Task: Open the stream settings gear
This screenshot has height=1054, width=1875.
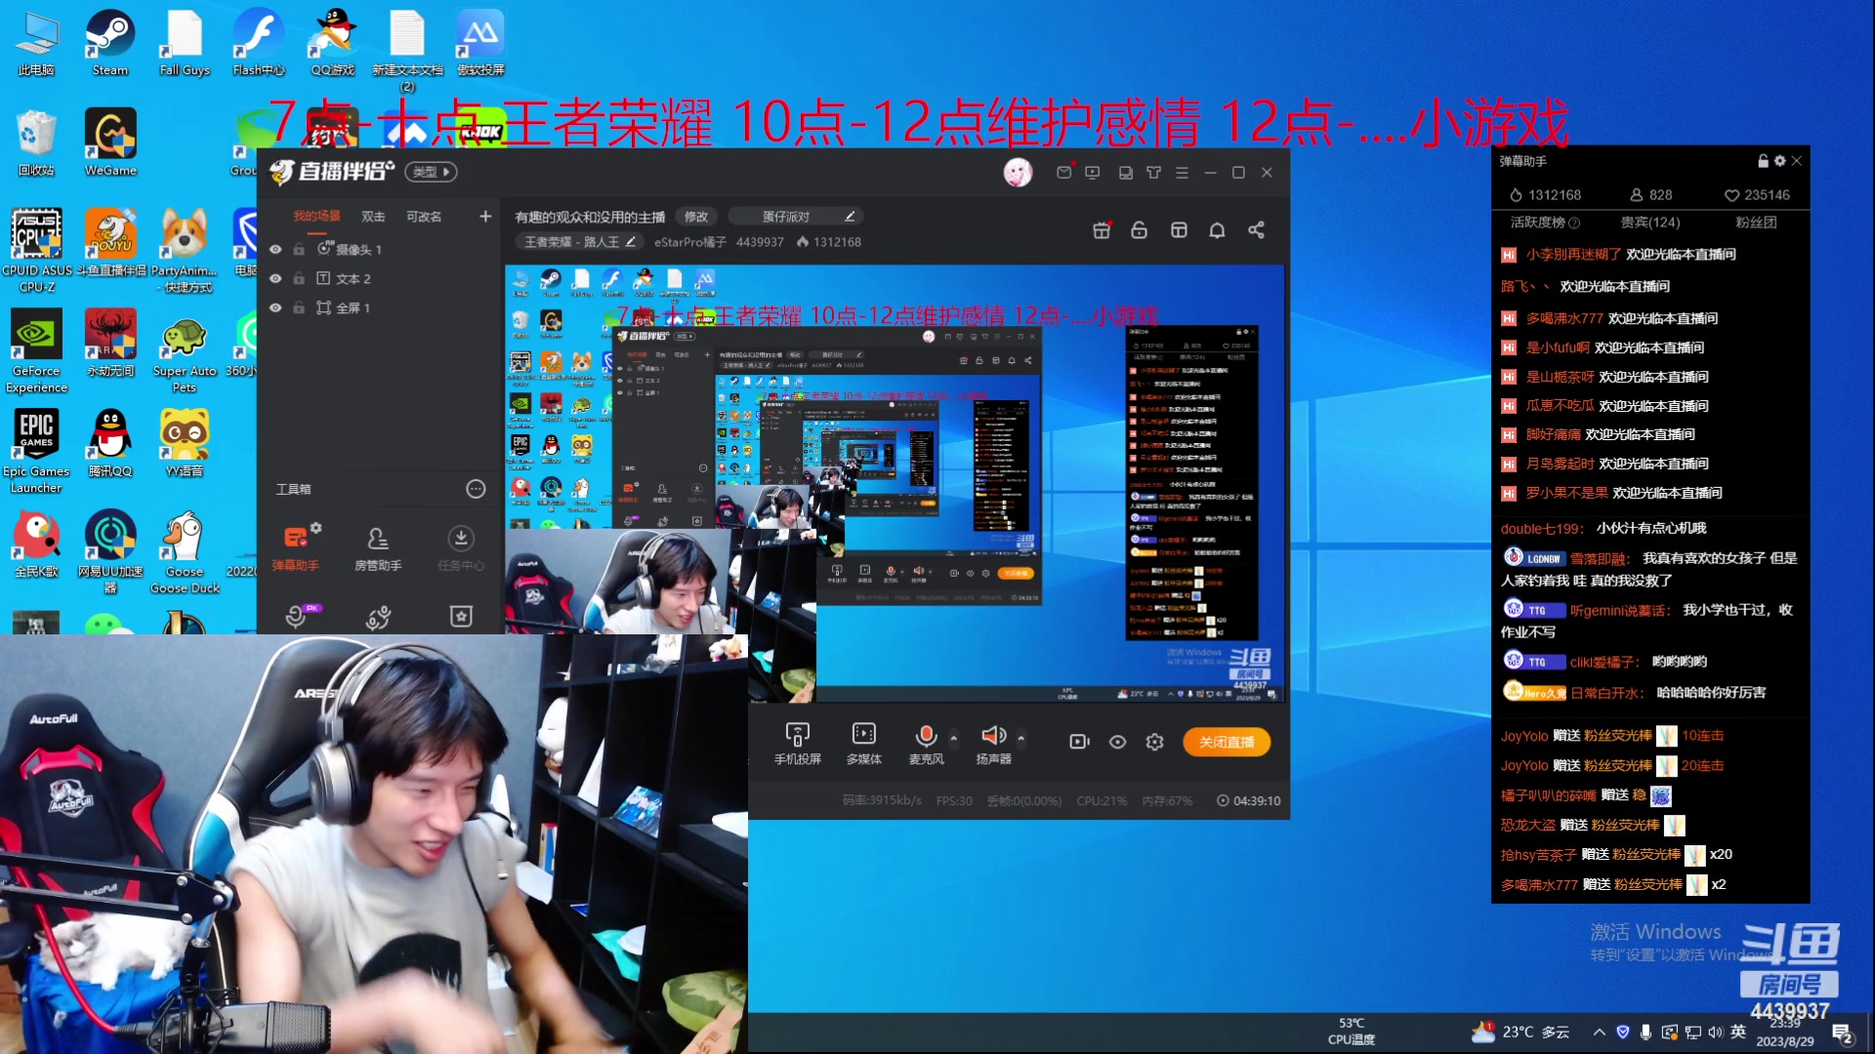Action: click(x=1155, y=742)
